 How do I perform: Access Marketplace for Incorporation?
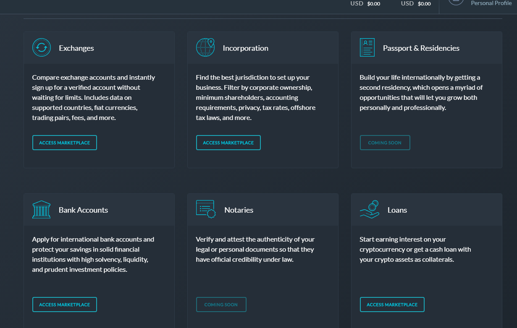point(228,143)
